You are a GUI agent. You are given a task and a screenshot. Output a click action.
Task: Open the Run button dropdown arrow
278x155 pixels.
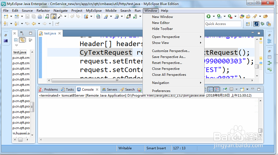pyautogui.click(x=214, y=16)
